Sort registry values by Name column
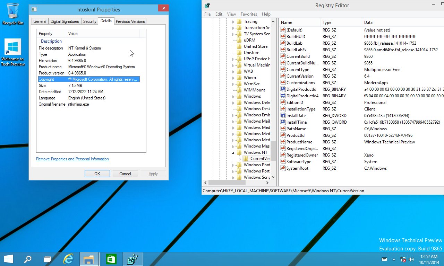Image resolution: width=444 pixels, height=266 pixels. tap(300, 23)
